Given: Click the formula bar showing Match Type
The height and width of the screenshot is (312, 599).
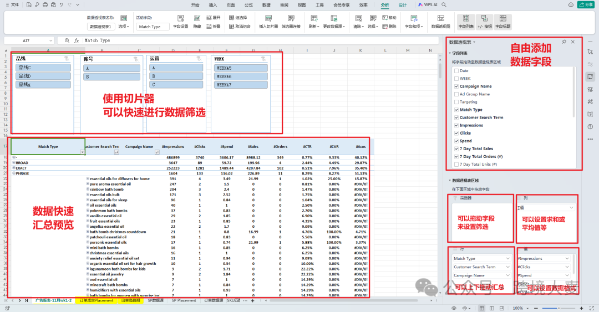Looking at the screenshot, I should (x=261, y=40).
